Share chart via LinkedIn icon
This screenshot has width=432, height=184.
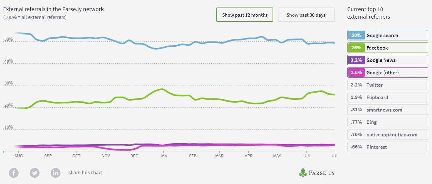coord(56,173)
